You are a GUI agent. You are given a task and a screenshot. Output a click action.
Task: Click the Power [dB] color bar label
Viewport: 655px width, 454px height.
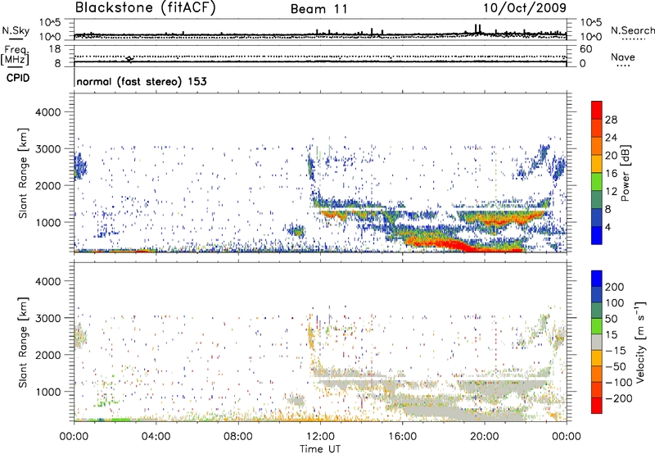pos(625,173)
